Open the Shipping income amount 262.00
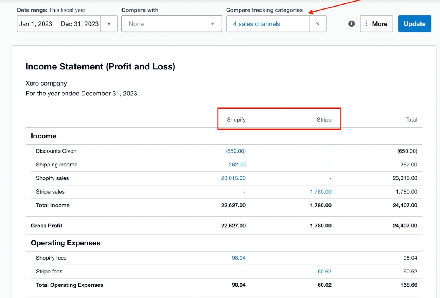Image resolution: width=440 pixels, height=298 pixels. [236, 164]
